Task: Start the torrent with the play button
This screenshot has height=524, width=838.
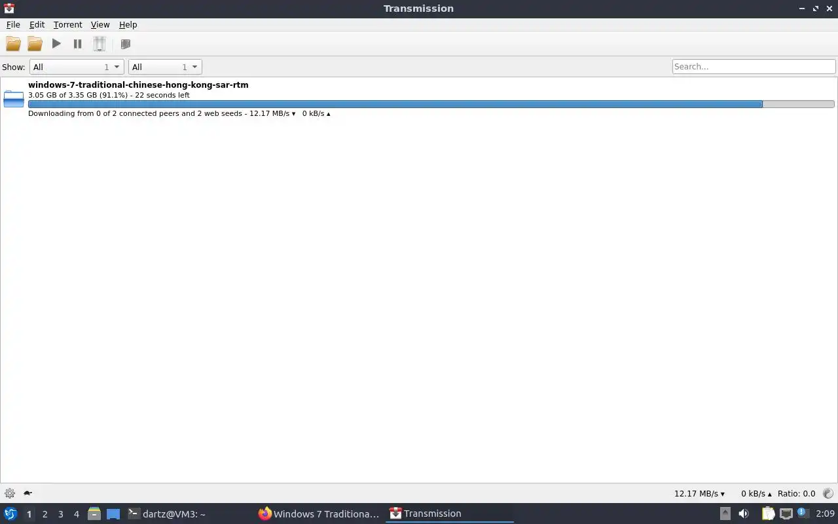Action: pyautogui.click(x=56, y=44)
